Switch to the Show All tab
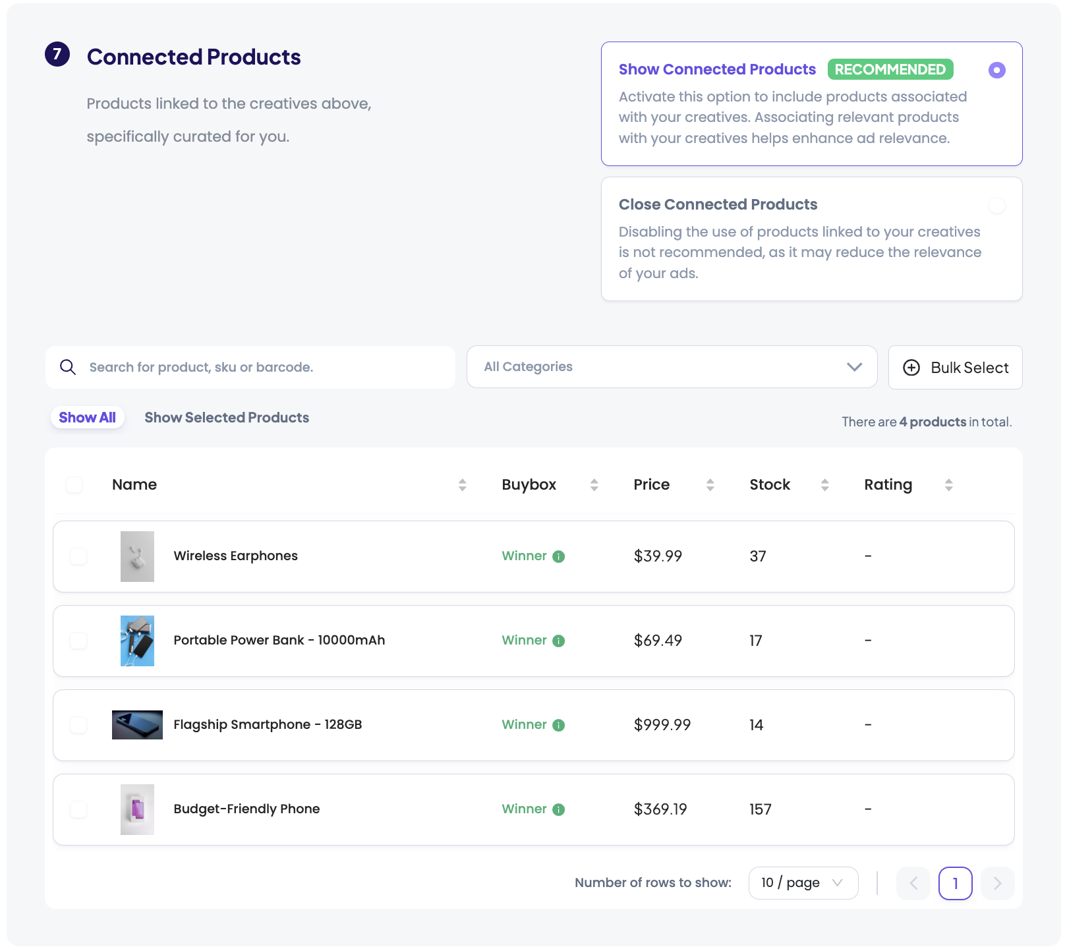The image size is (1065, 949). [x=87, y=418]
